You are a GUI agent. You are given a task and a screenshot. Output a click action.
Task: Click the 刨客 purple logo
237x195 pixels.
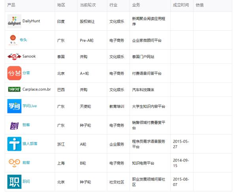(x=14, y=125)
